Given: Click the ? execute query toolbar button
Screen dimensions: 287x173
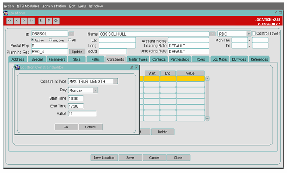Looking at the screenshot, I should [49, 21].
